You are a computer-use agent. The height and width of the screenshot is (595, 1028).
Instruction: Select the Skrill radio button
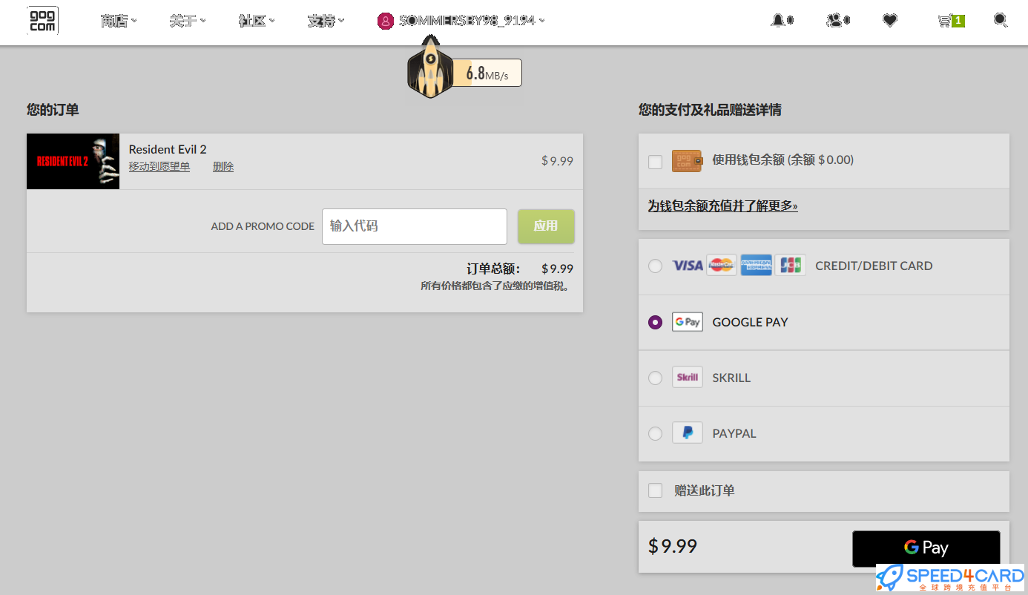coord(655,378)
